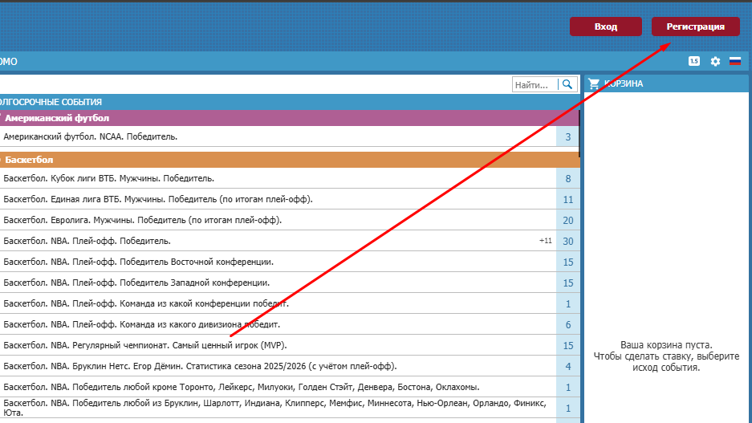Open Бруклин Нетс Егор Дёмин statistics event
Screen dimensions: 752x423
(200, 366)
